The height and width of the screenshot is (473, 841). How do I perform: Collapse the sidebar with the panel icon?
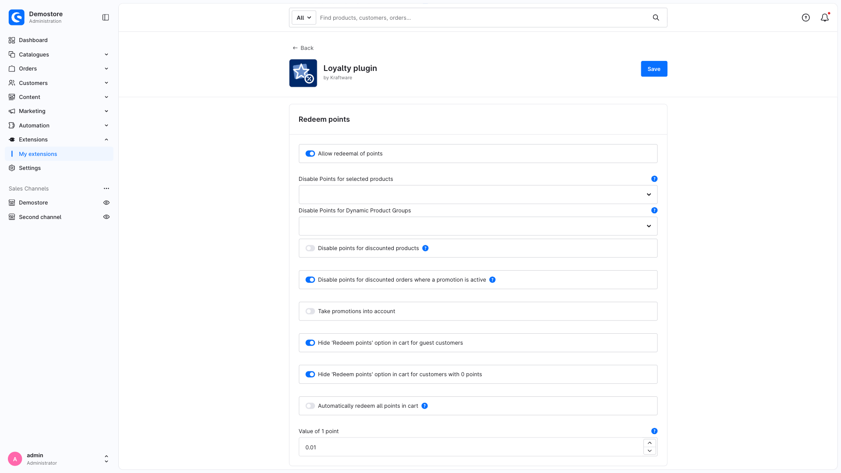click(106, 18)
